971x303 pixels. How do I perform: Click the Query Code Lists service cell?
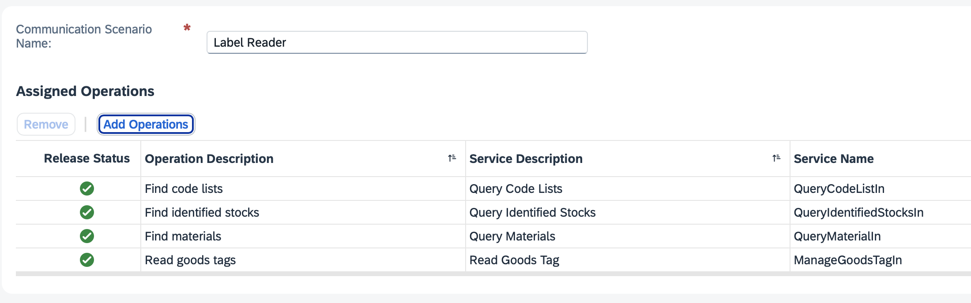coord(516,189)
